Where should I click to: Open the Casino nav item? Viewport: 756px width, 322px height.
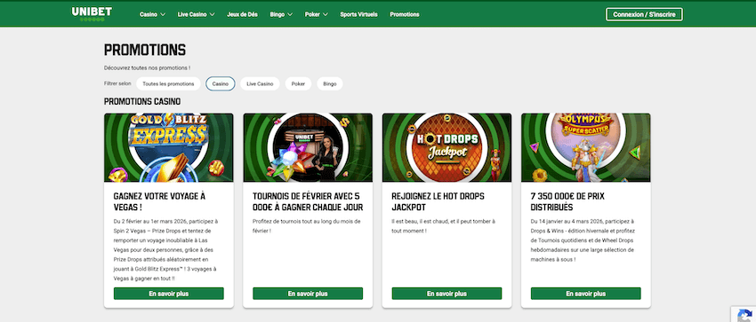[149, 14]
